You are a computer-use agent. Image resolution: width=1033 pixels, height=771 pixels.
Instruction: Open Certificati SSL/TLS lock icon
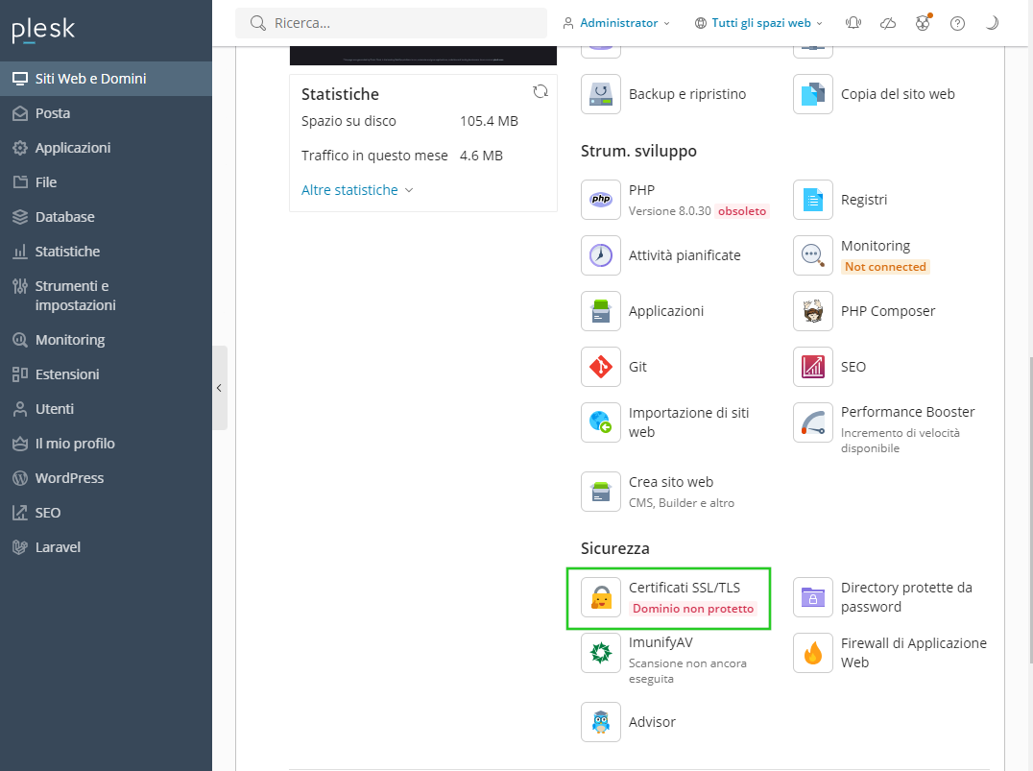click(x=601, y=597)
